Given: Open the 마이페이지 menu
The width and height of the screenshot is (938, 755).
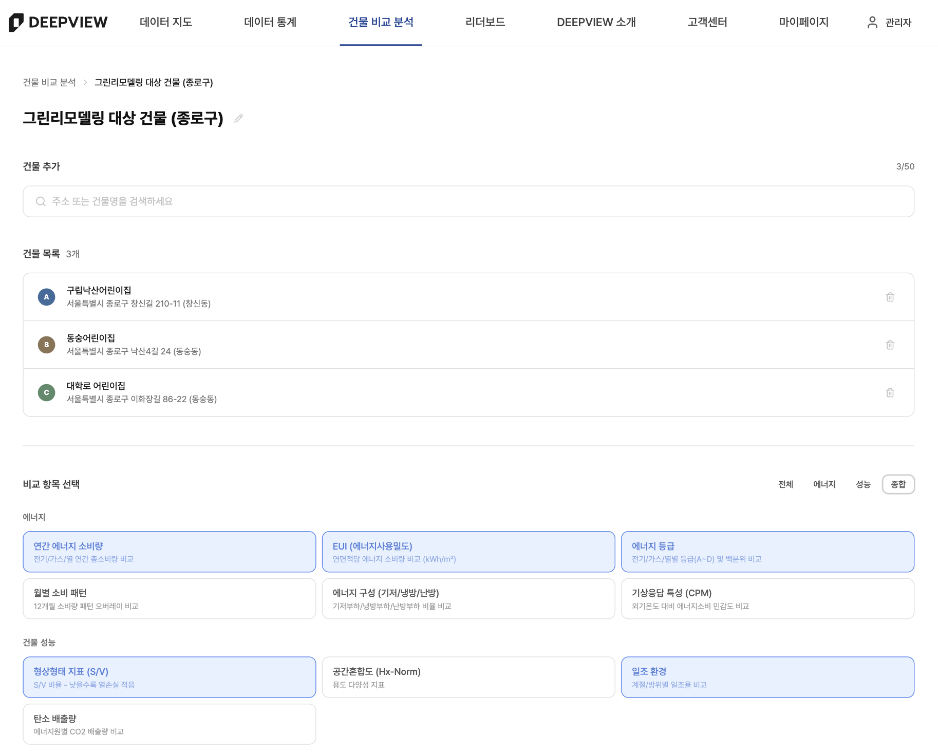Looking at the screenshot, I should (804, 22).
